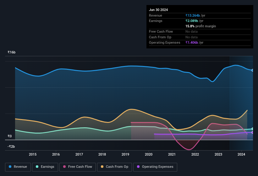Click the 2019 label on time axis
Image resolution: width=258 pixels, height=176 pixels.
[x=125, y=154]
